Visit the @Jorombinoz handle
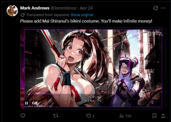 tap(63, 8)
